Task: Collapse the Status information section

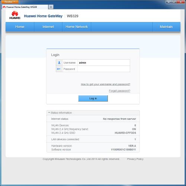Action: click(x=49, y=113)
